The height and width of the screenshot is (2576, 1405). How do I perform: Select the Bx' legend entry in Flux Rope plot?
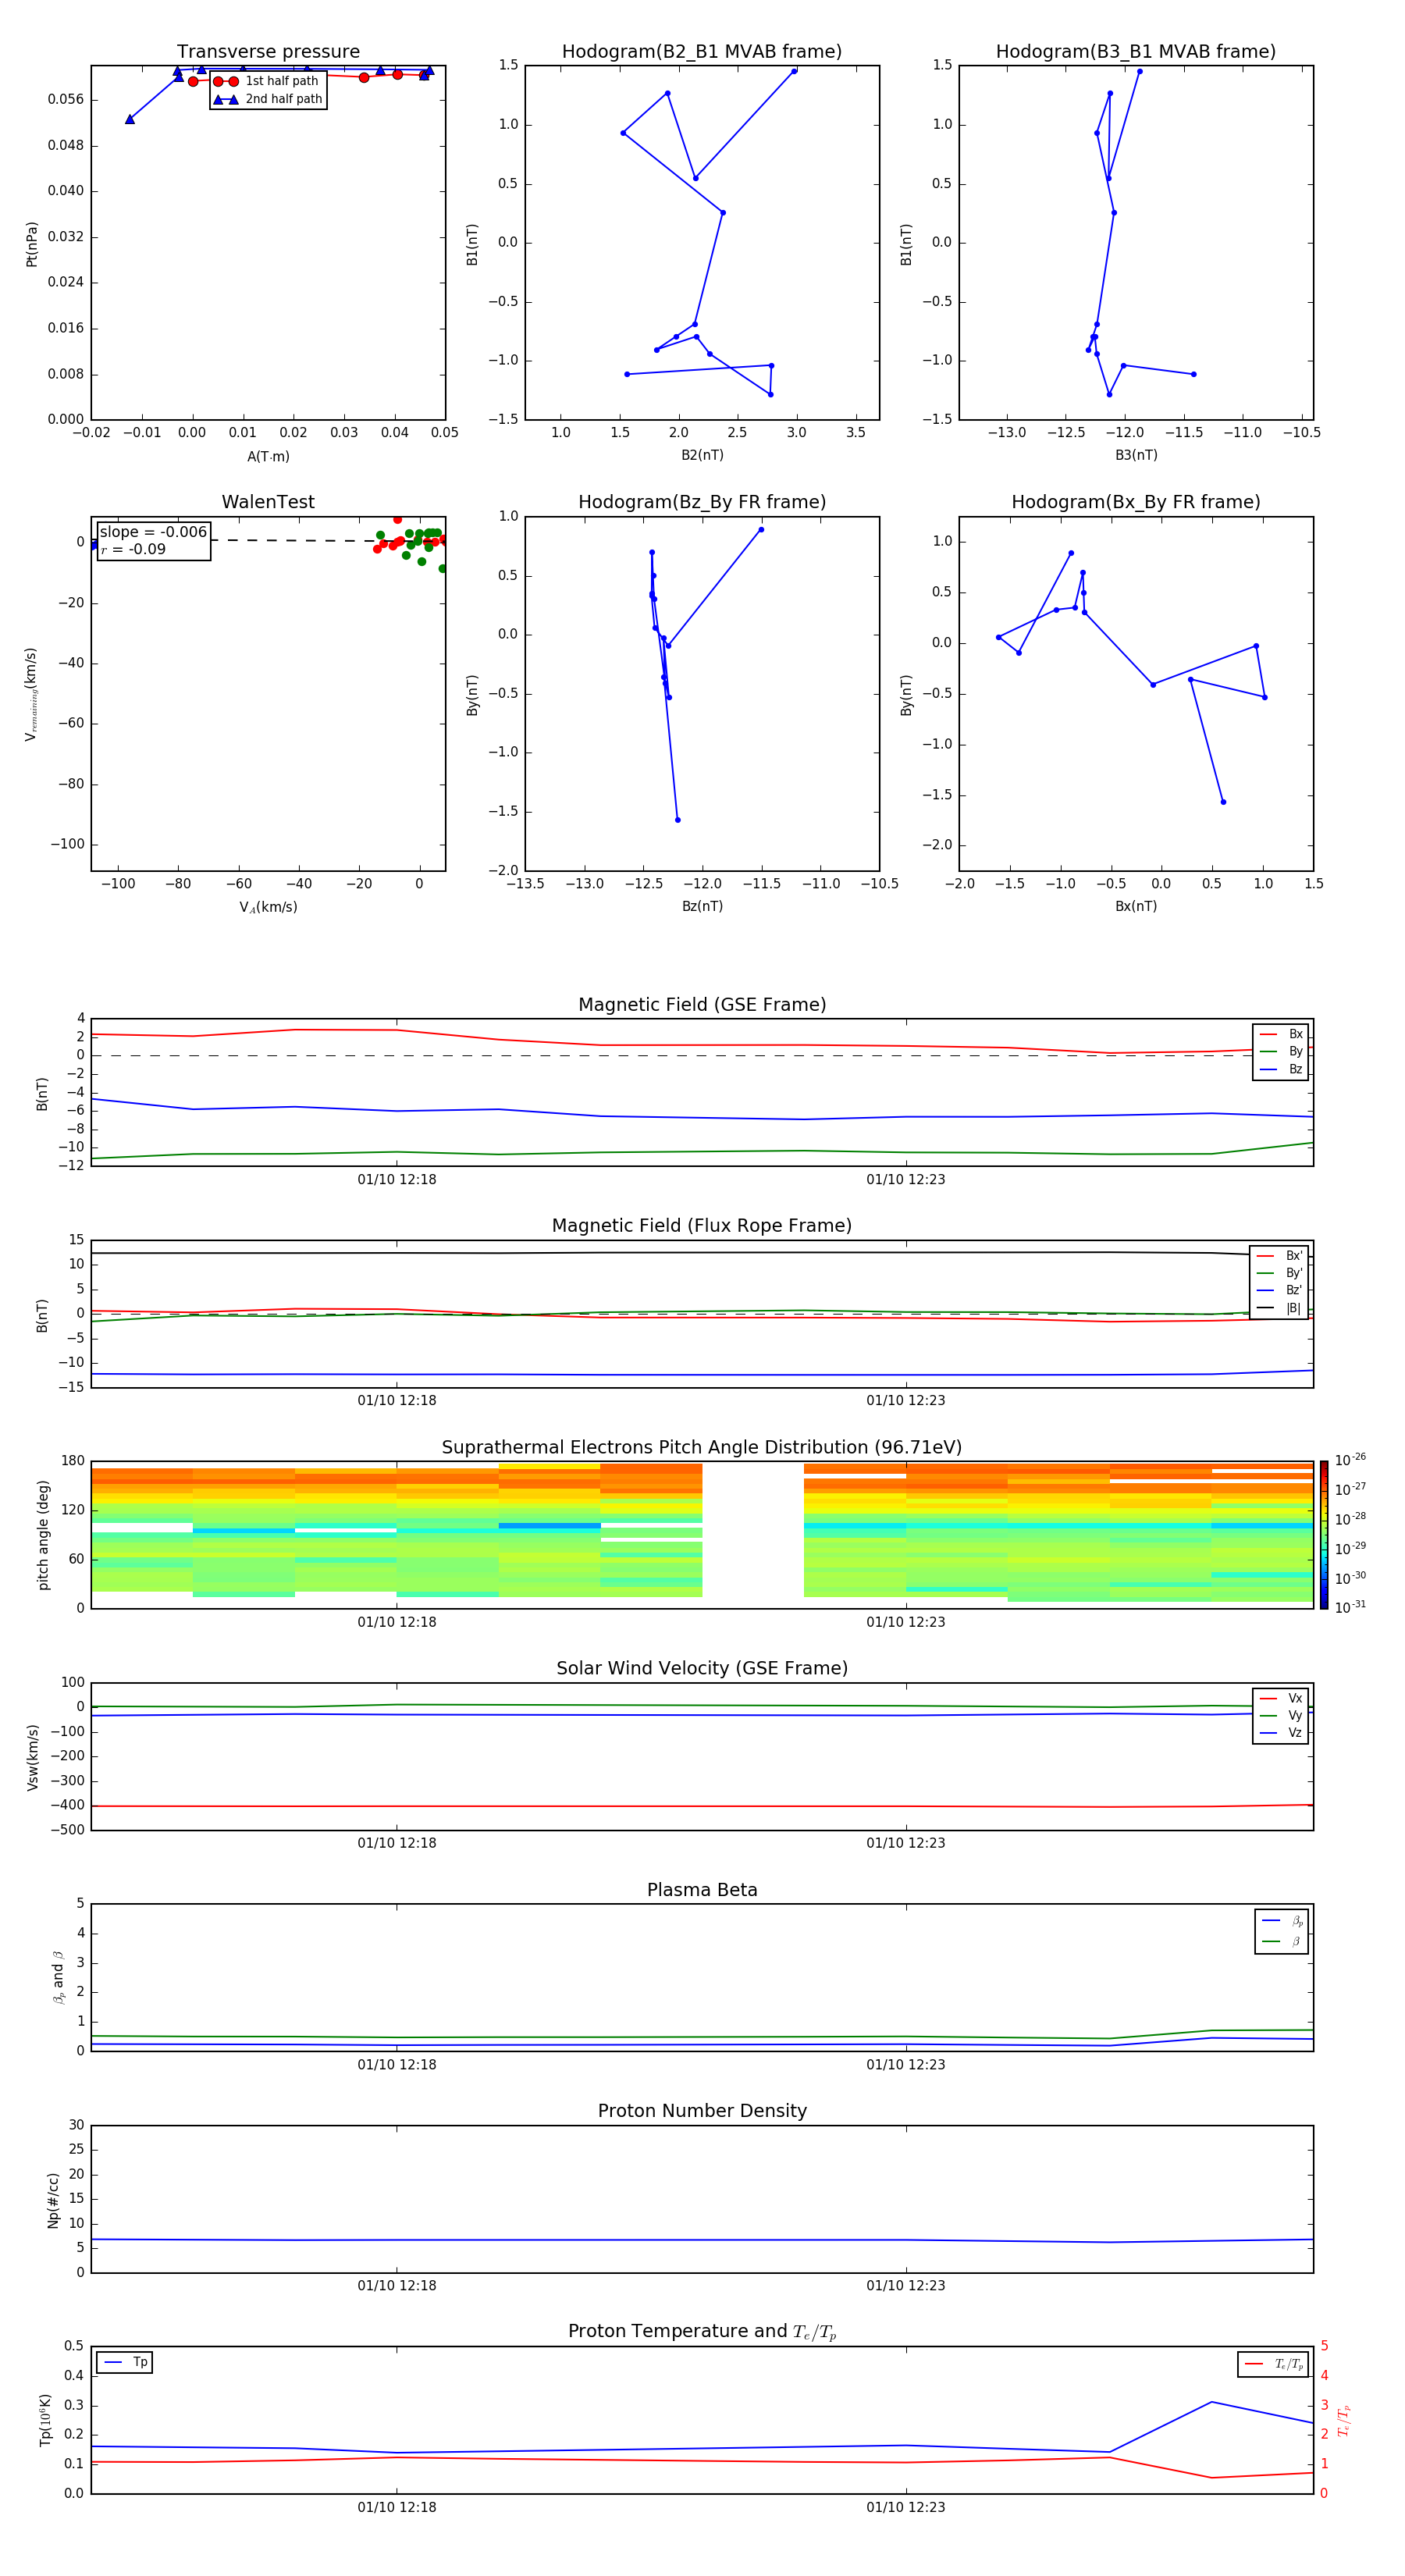point(1279,1256)
